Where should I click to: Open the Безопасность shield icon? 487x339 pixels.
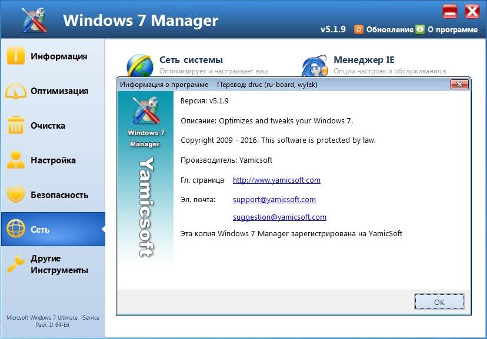coord(15,194)
